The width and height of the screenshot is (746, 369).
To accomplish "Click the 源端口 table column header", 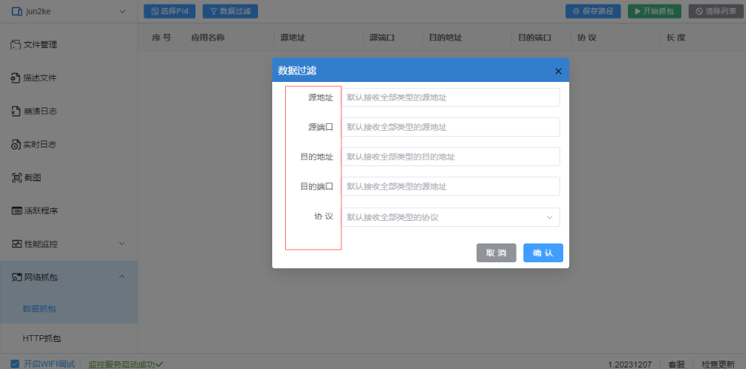I will 382,38.
